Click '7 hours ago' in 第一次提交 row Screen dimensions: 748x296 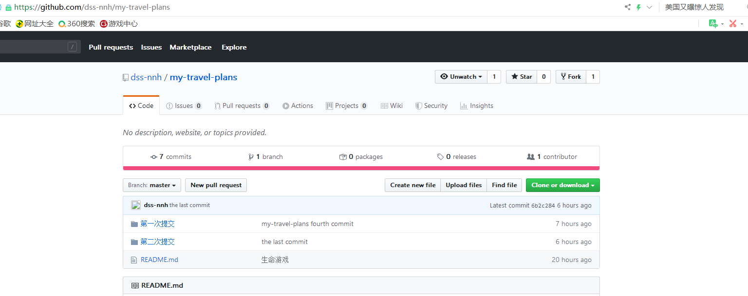[x=574, y=224]
